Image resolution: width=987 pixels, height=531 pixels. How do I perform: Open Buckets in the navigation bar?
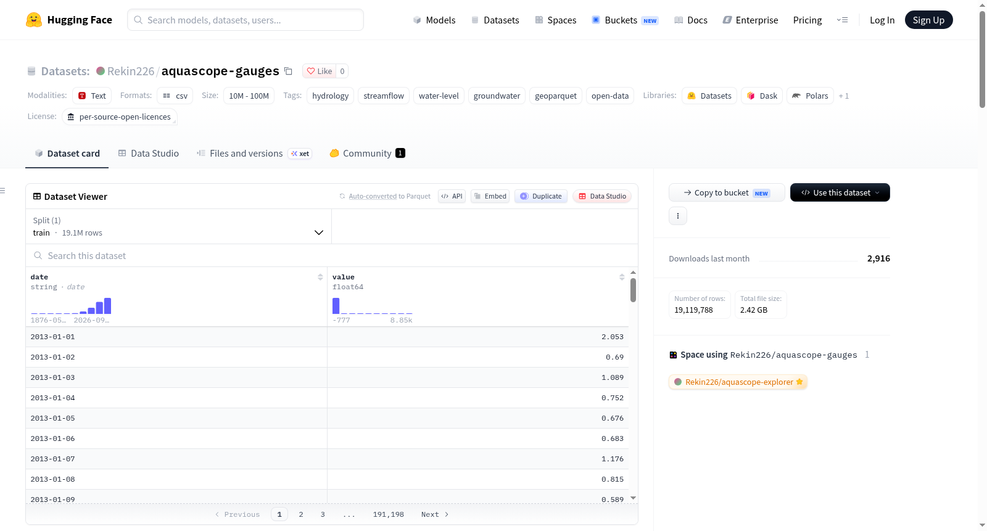tap(625, 20)
